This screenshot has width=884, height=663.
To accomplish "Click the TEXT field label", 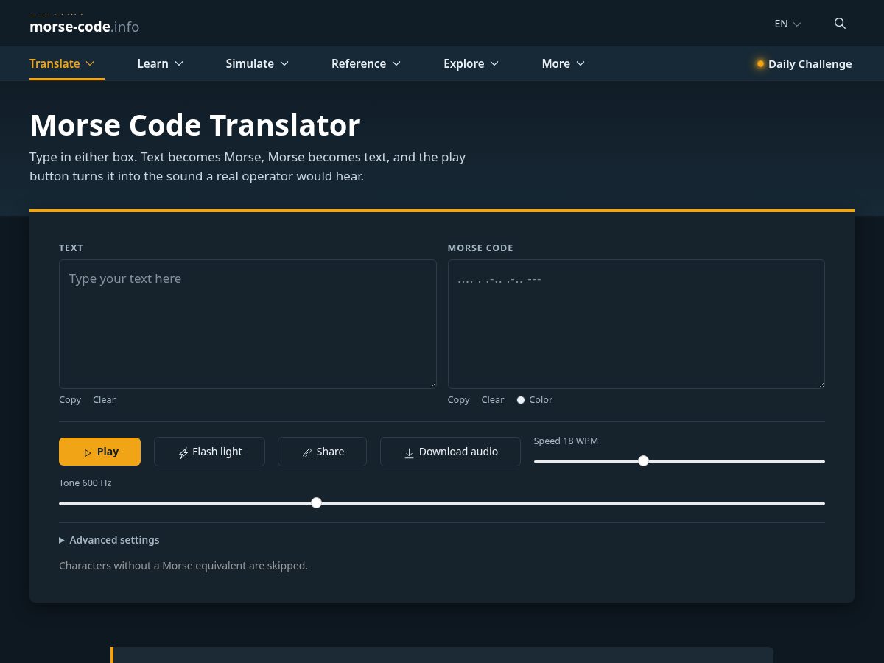I will coord(71,248).
